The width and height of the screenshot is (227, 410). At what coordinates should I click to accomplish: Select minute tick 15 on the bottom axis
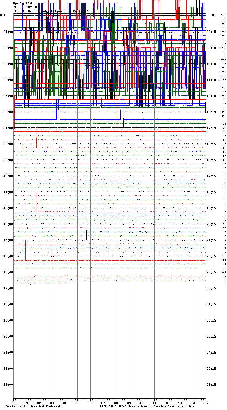(x=206, y=403)
